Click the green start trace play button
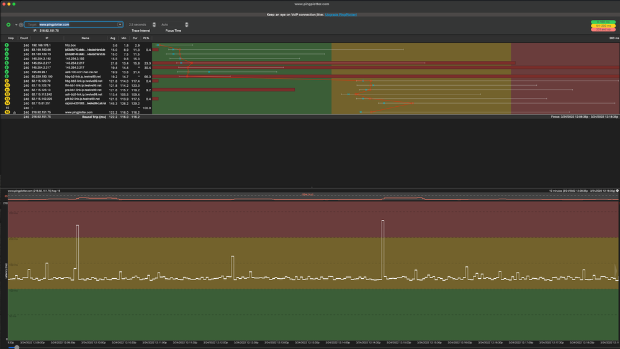 (9, 25)
